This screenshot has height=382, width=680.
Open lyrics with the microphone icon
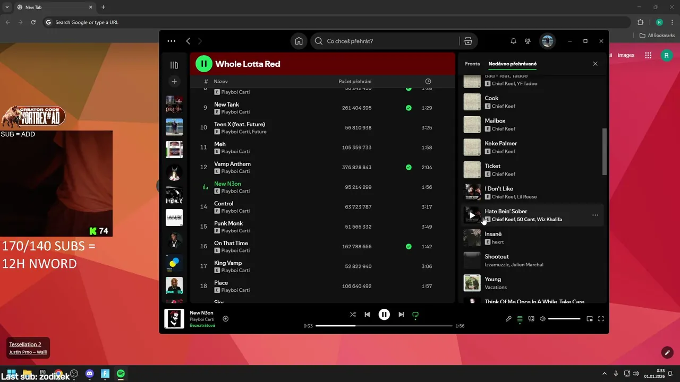(508, 319)
